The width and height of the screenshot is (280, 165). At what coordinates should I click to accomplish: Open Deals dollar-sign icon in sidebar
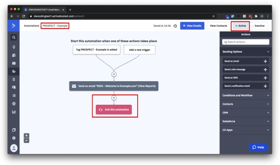pos(14,79)
